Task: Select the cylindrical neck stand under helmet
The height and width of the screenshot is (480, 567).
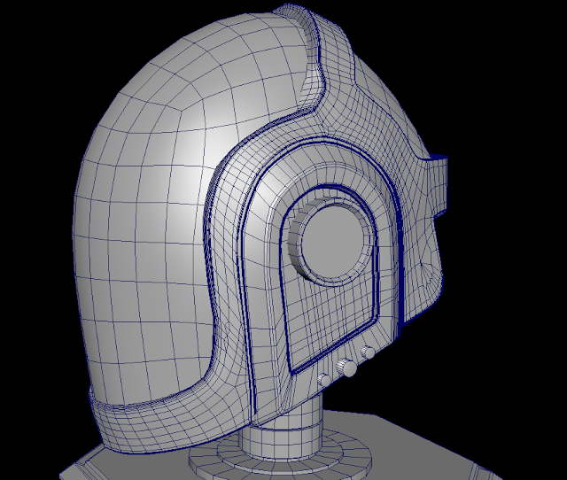Action: pyautogui.click(x=282, y=425)
